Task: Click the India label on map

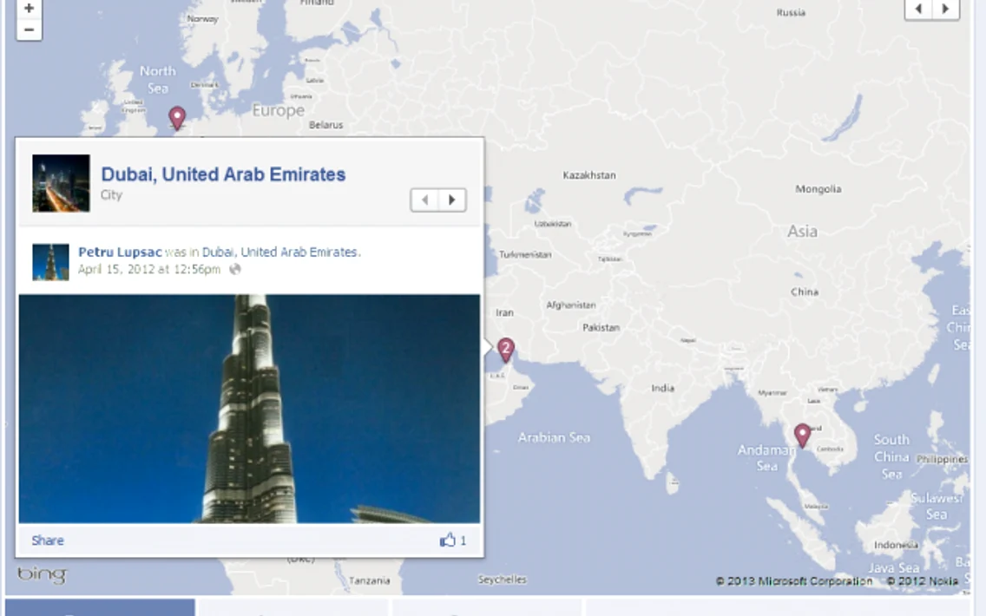Action: 663,388
